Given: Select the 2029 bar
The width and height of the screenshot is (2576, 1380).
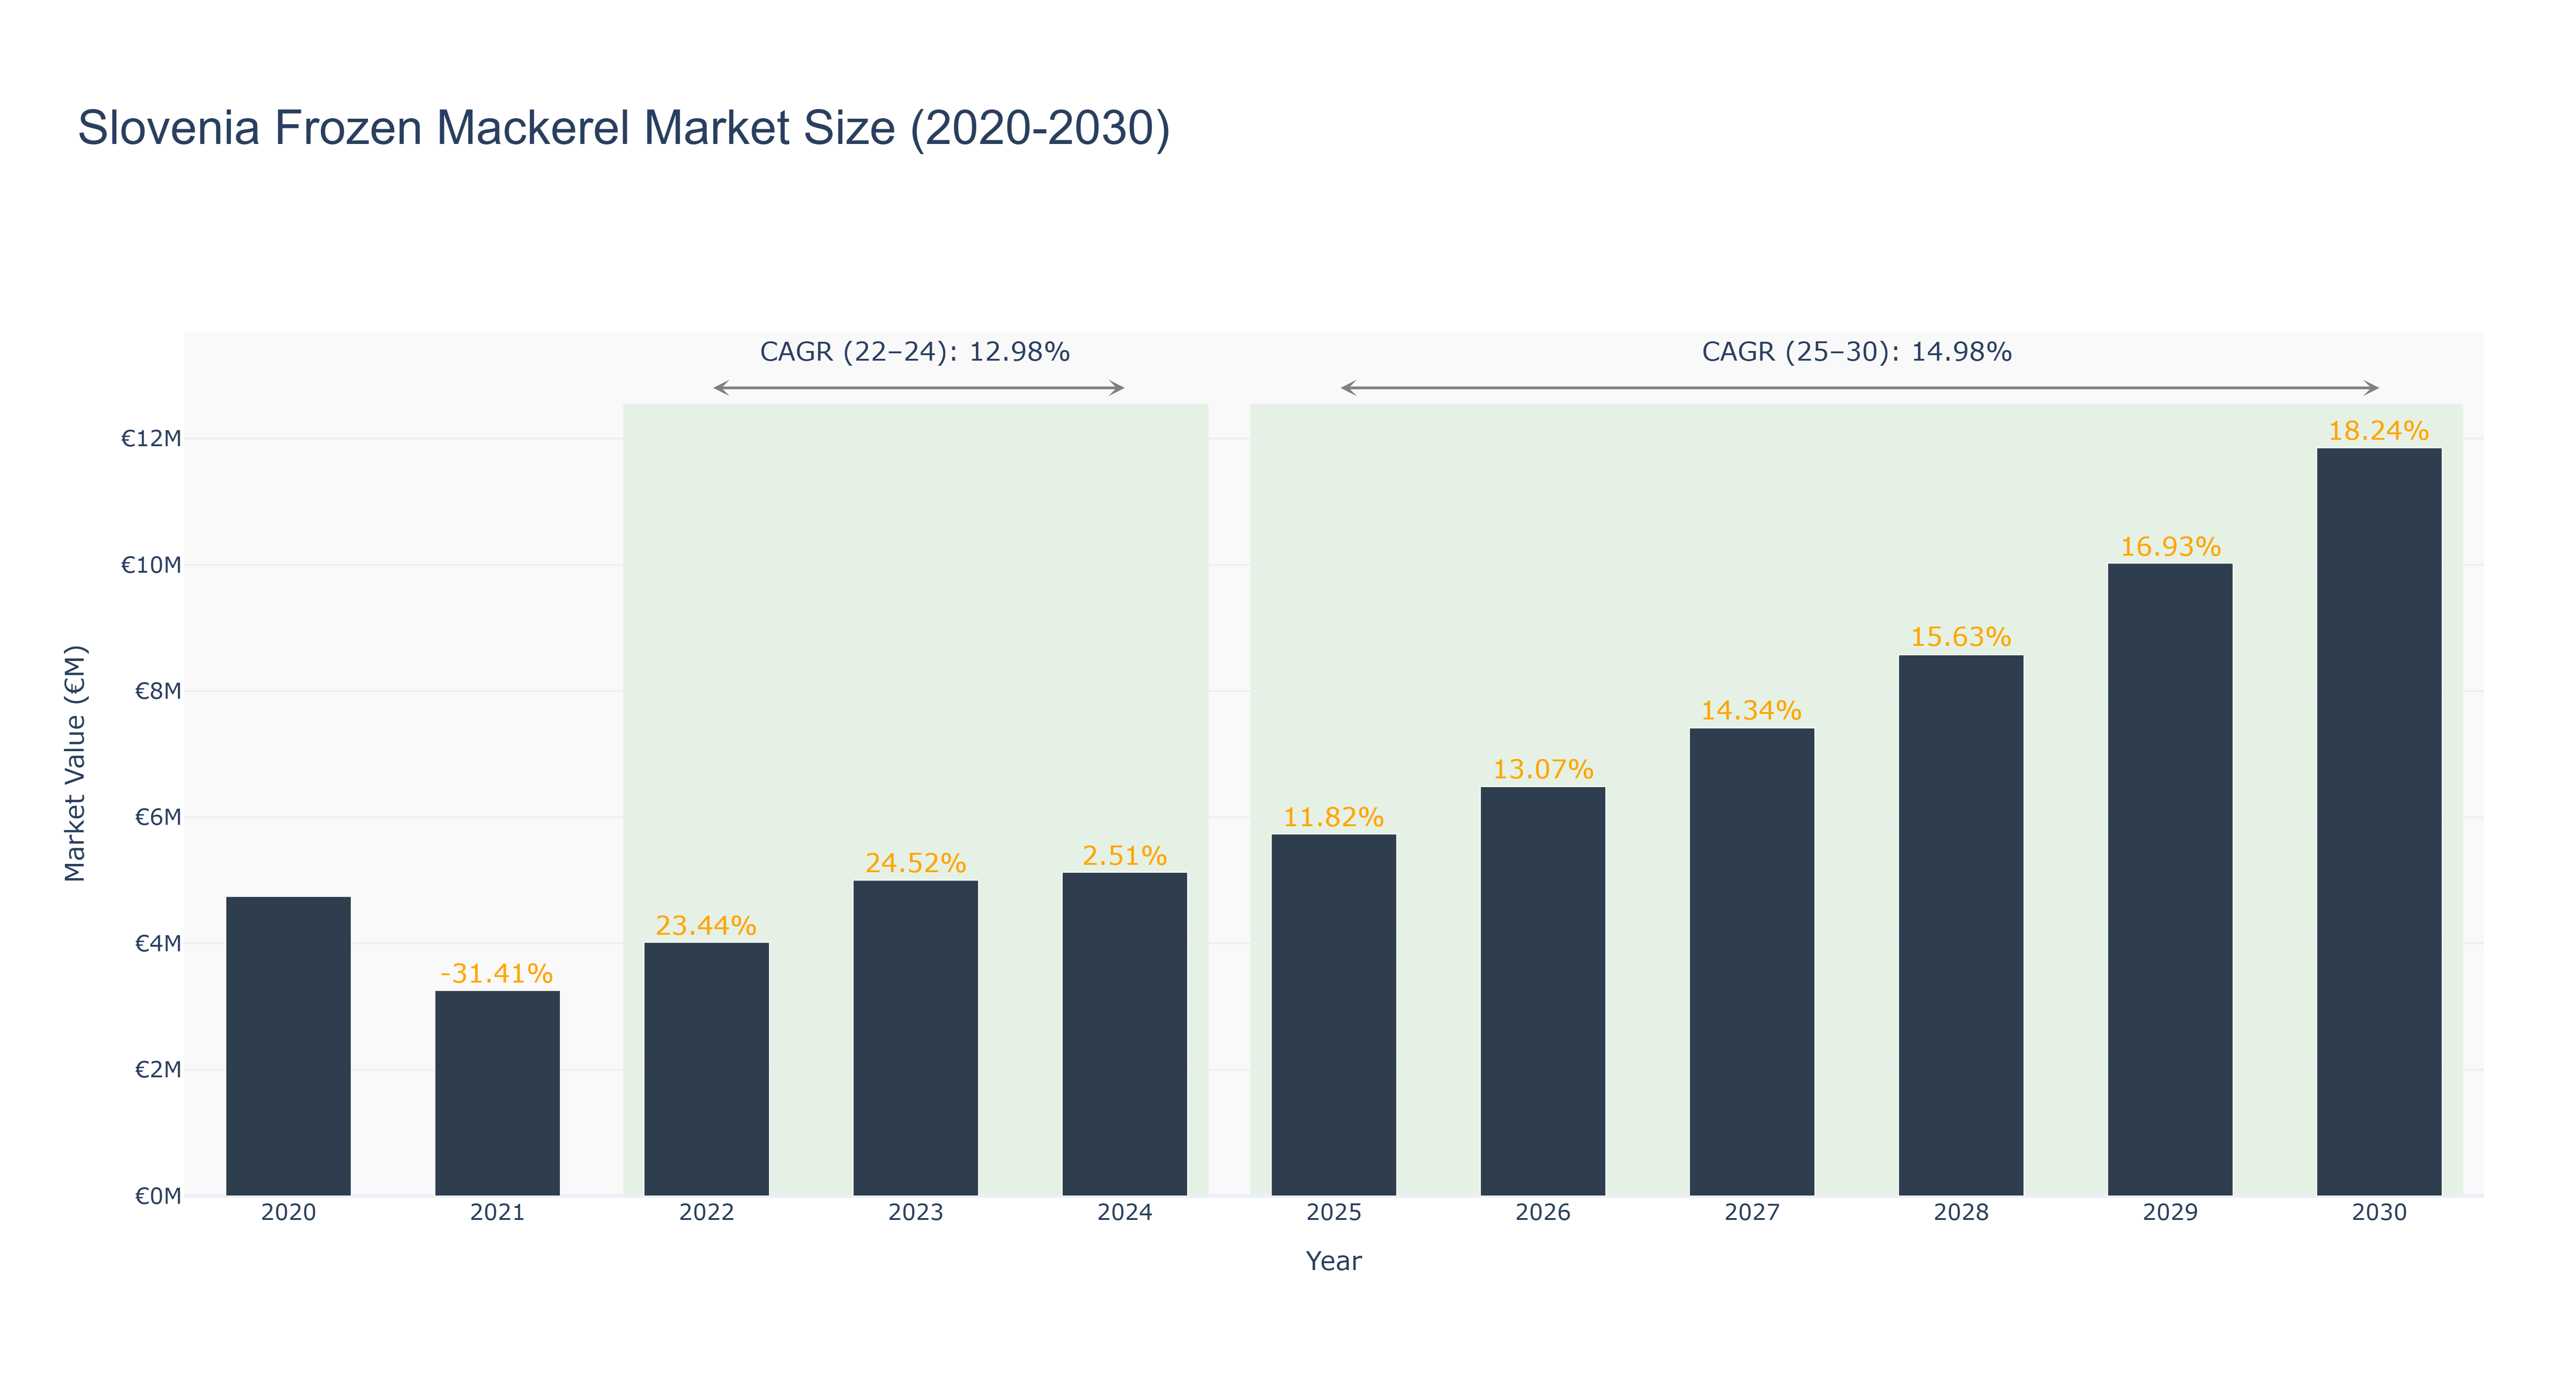Looking at the screenshot, I should (2170, 880).
